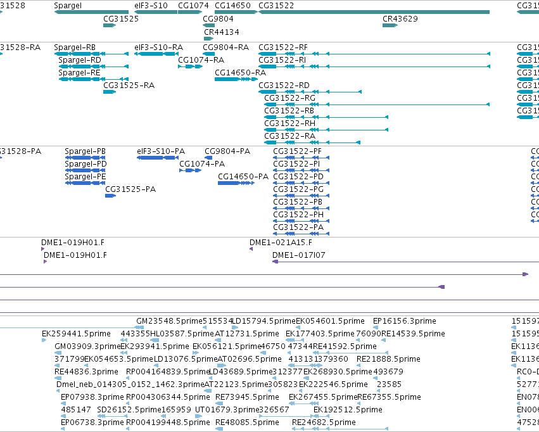Open EST EK054601.5prime

330,321
